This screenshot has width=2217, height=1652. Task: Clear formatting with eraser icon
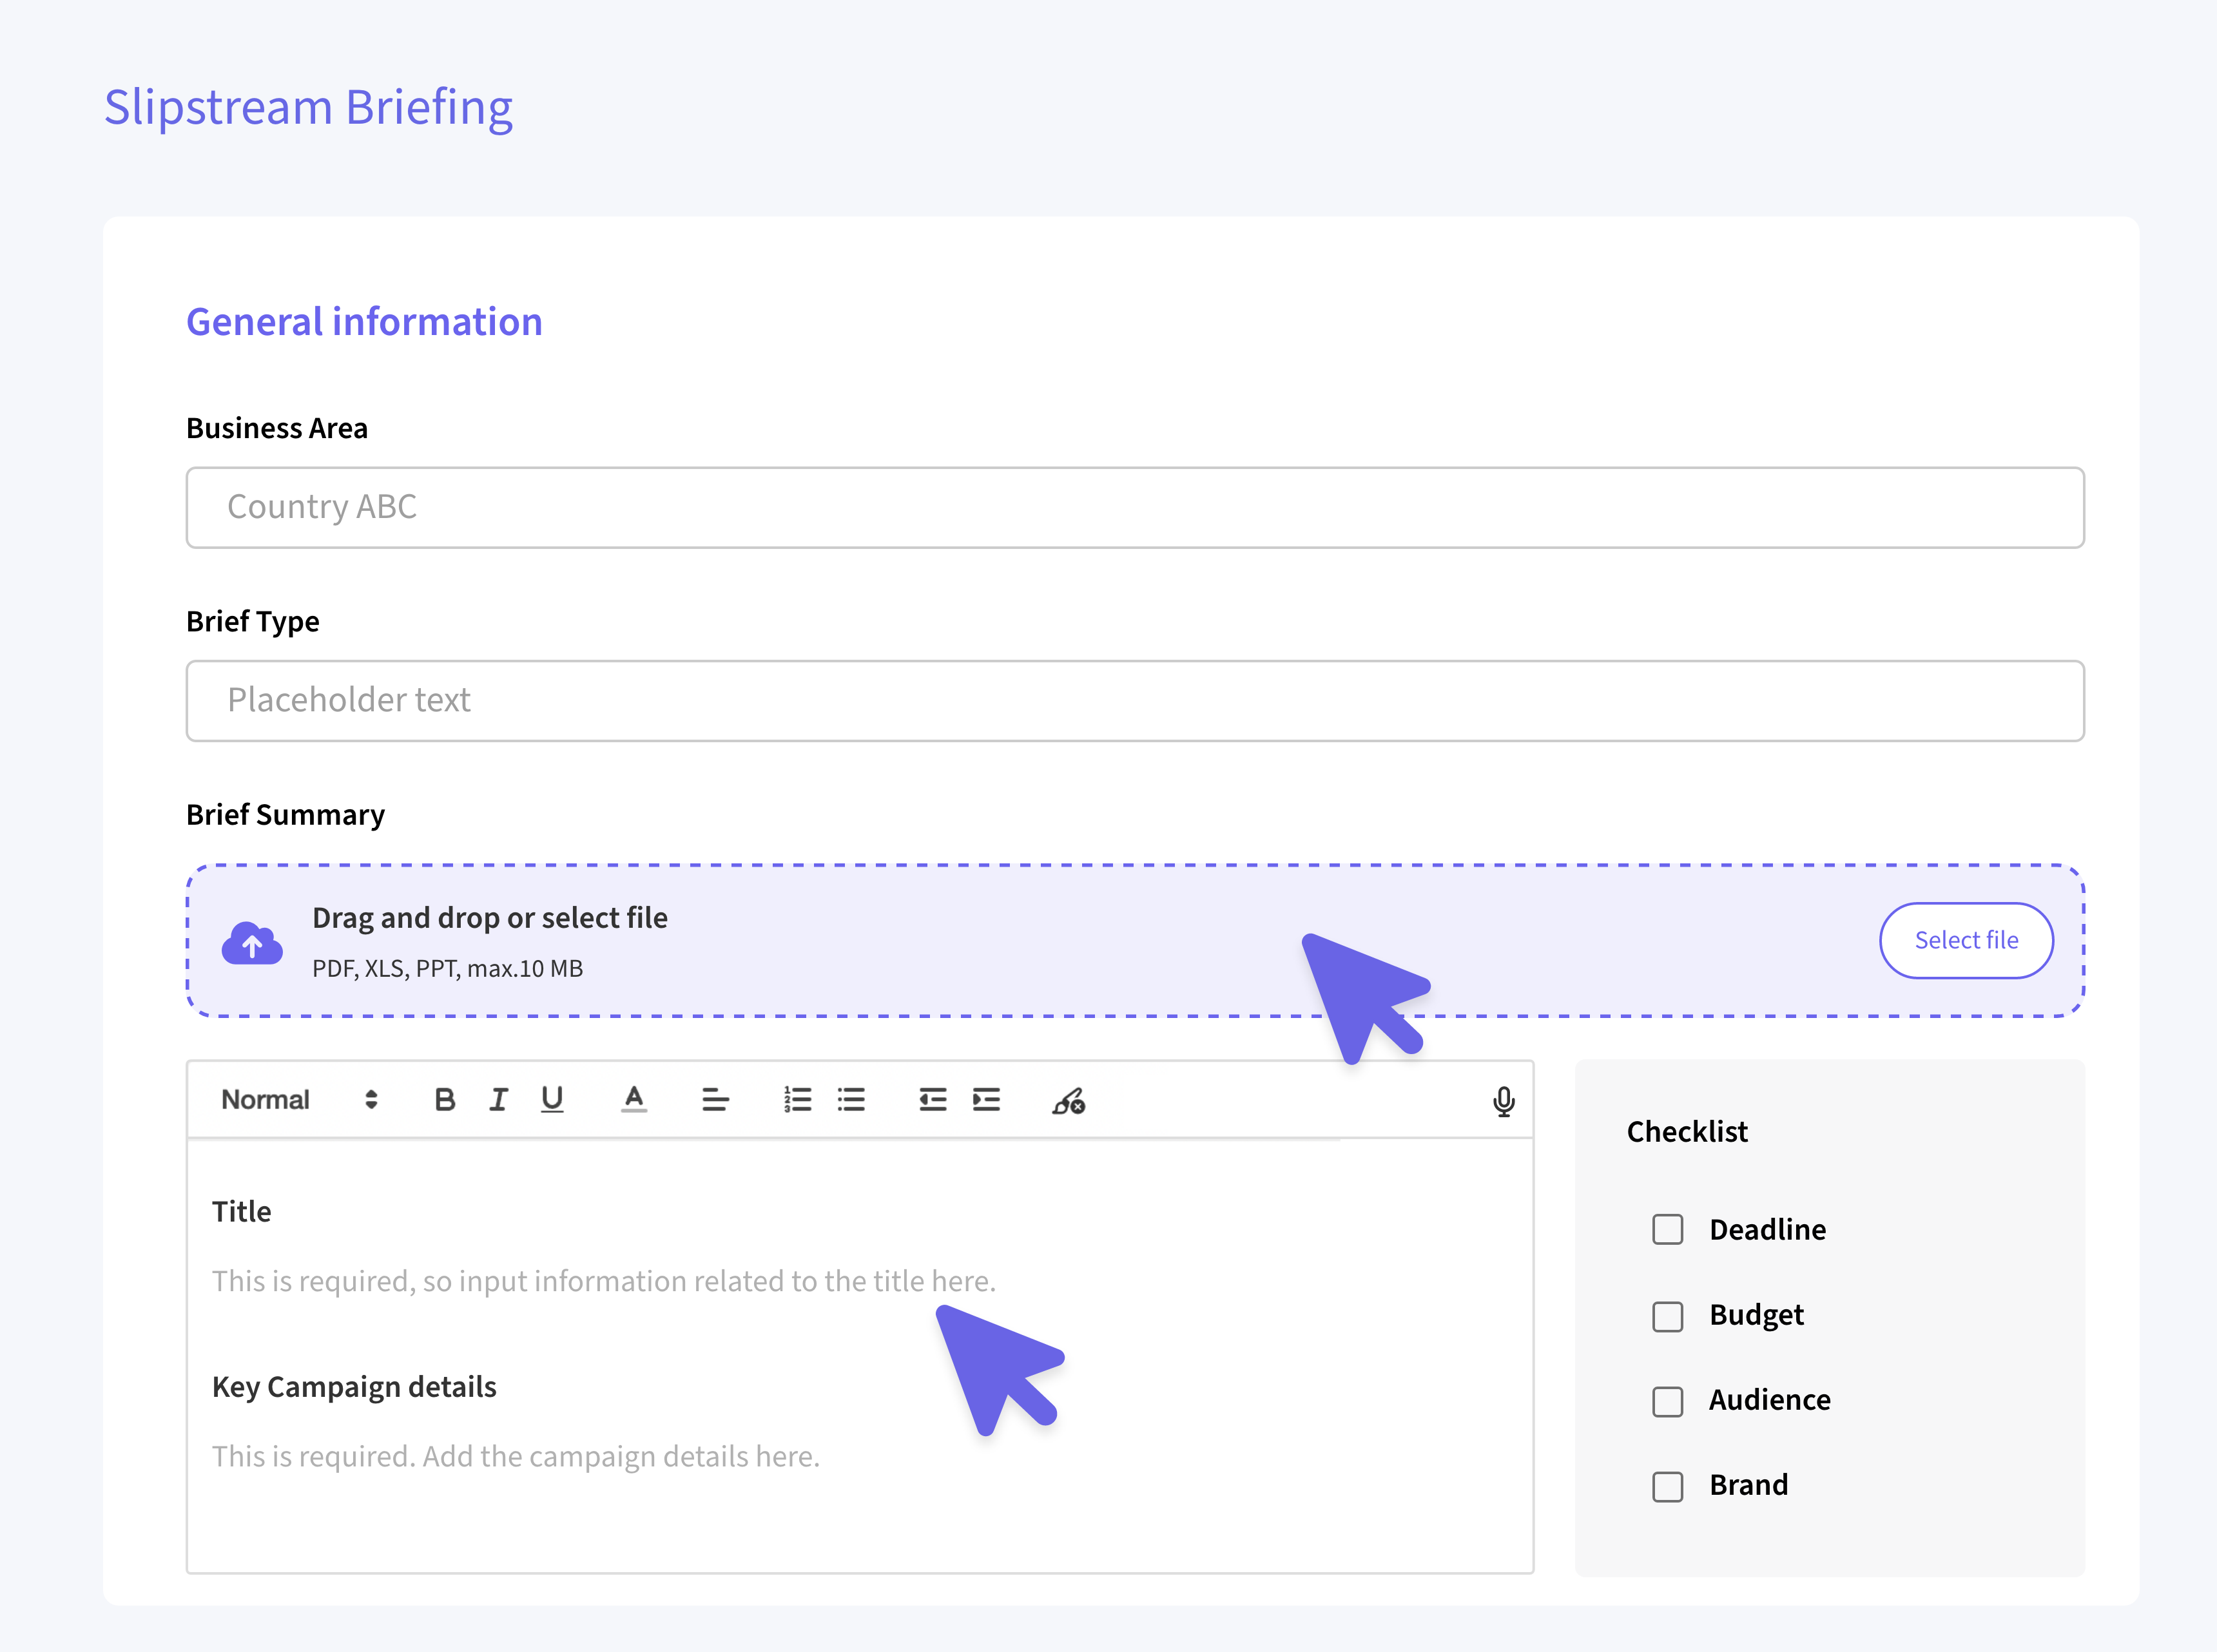pos(1068,1101)
